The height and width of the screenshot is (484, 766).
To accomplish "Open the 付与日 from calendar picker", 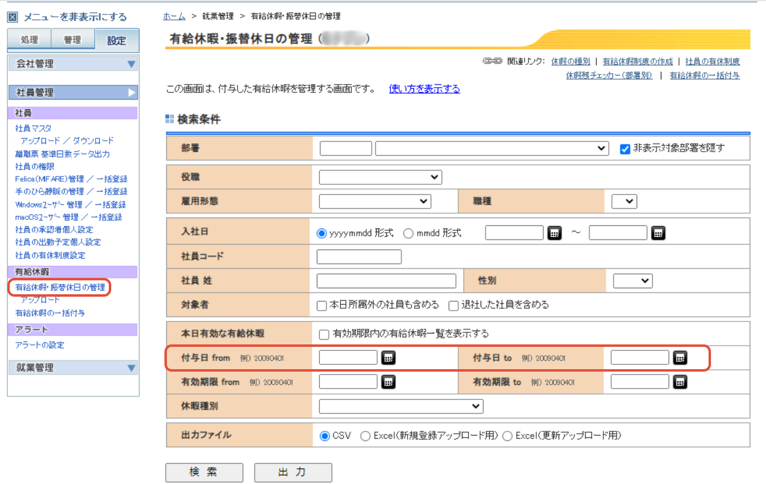I will (388, 358).
